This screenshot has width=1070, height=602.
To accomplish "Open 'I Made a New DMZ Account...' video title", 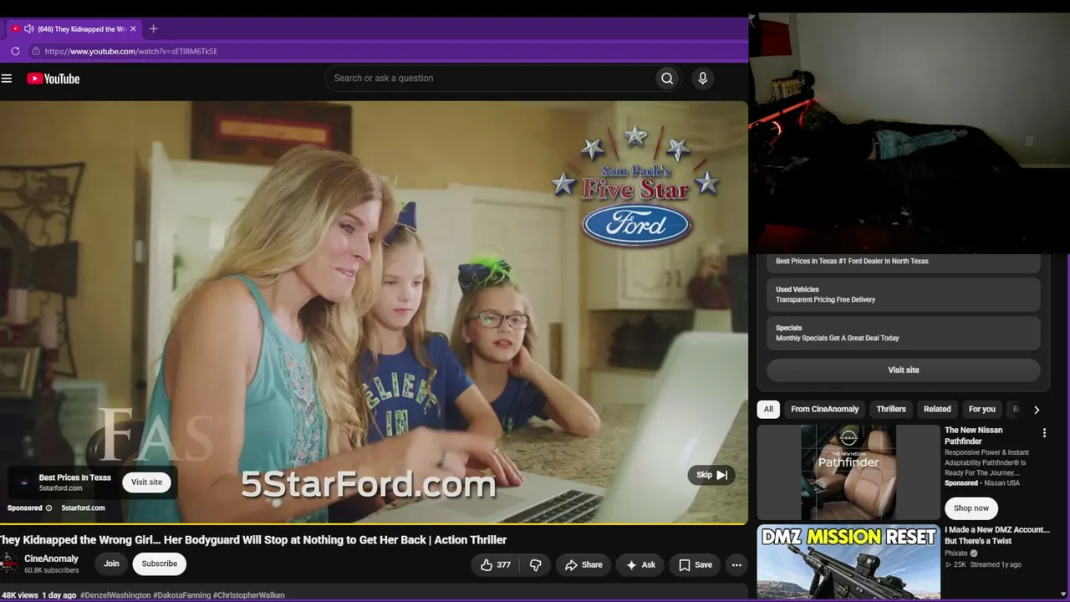I will [996, 535].
